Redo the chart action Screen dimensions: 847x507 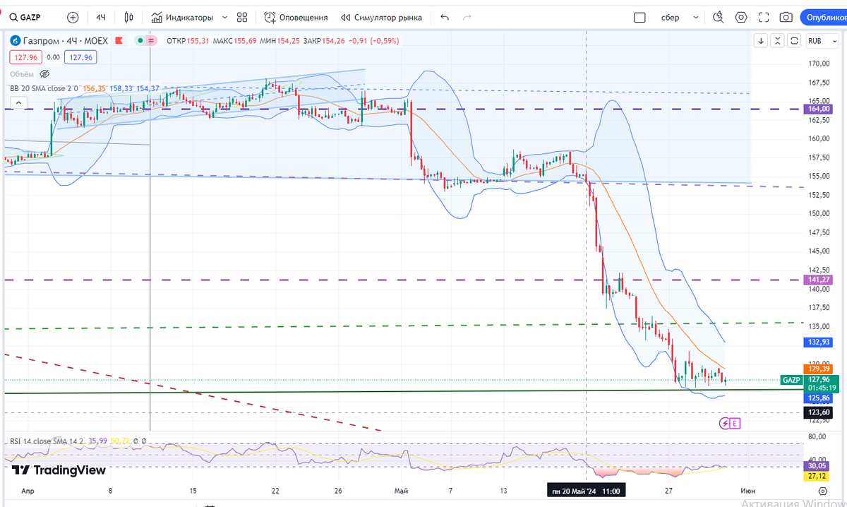coord(467,17)
